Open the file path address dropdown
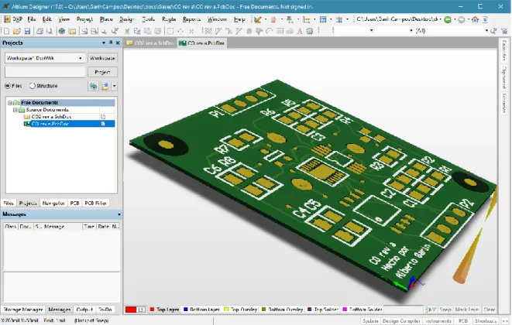 click(x=440, y=19)
